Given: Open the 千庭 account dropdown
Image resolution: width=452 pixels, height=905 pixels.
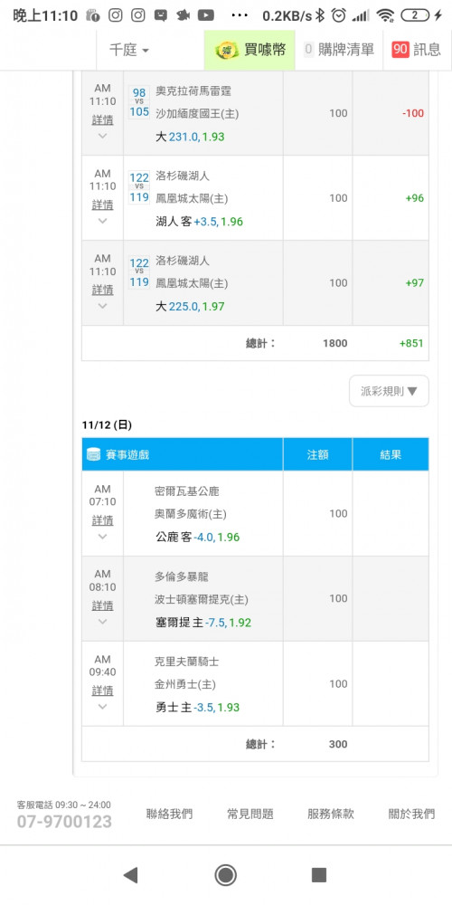Looking at the screenshot, I should [x=129, y=50].
